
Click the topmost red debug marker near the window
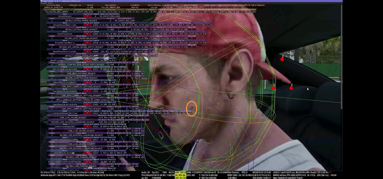click(x=282, y=59)
